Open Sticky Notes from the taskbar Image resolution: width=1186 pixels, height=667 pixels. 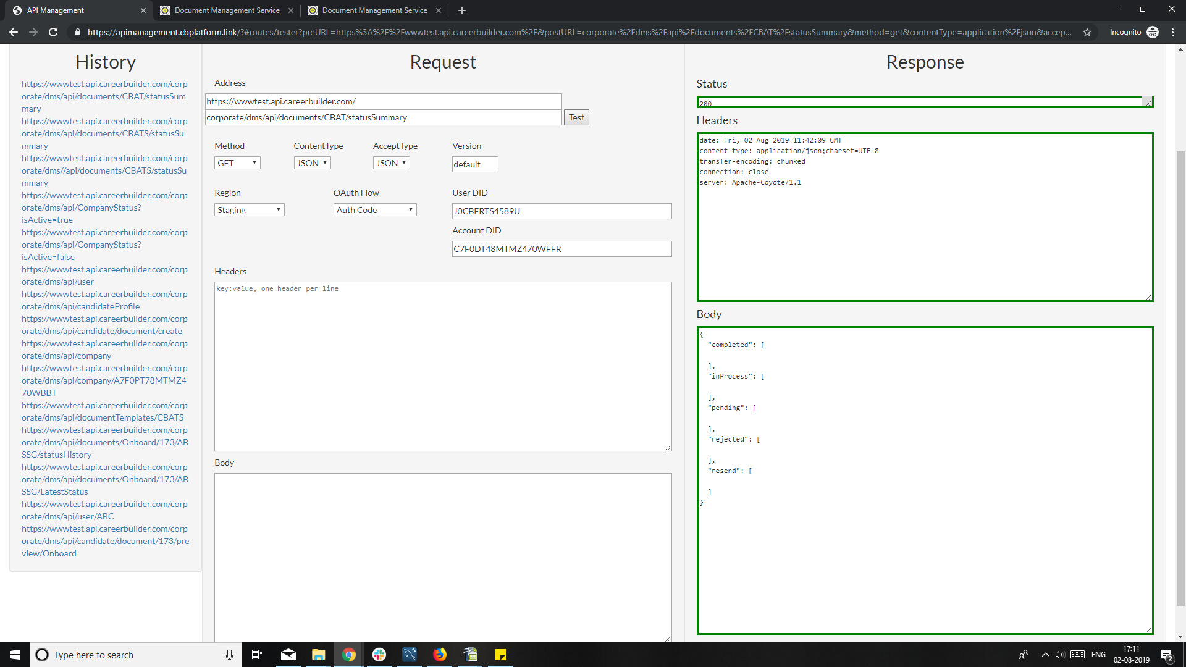tap(500, 655)
